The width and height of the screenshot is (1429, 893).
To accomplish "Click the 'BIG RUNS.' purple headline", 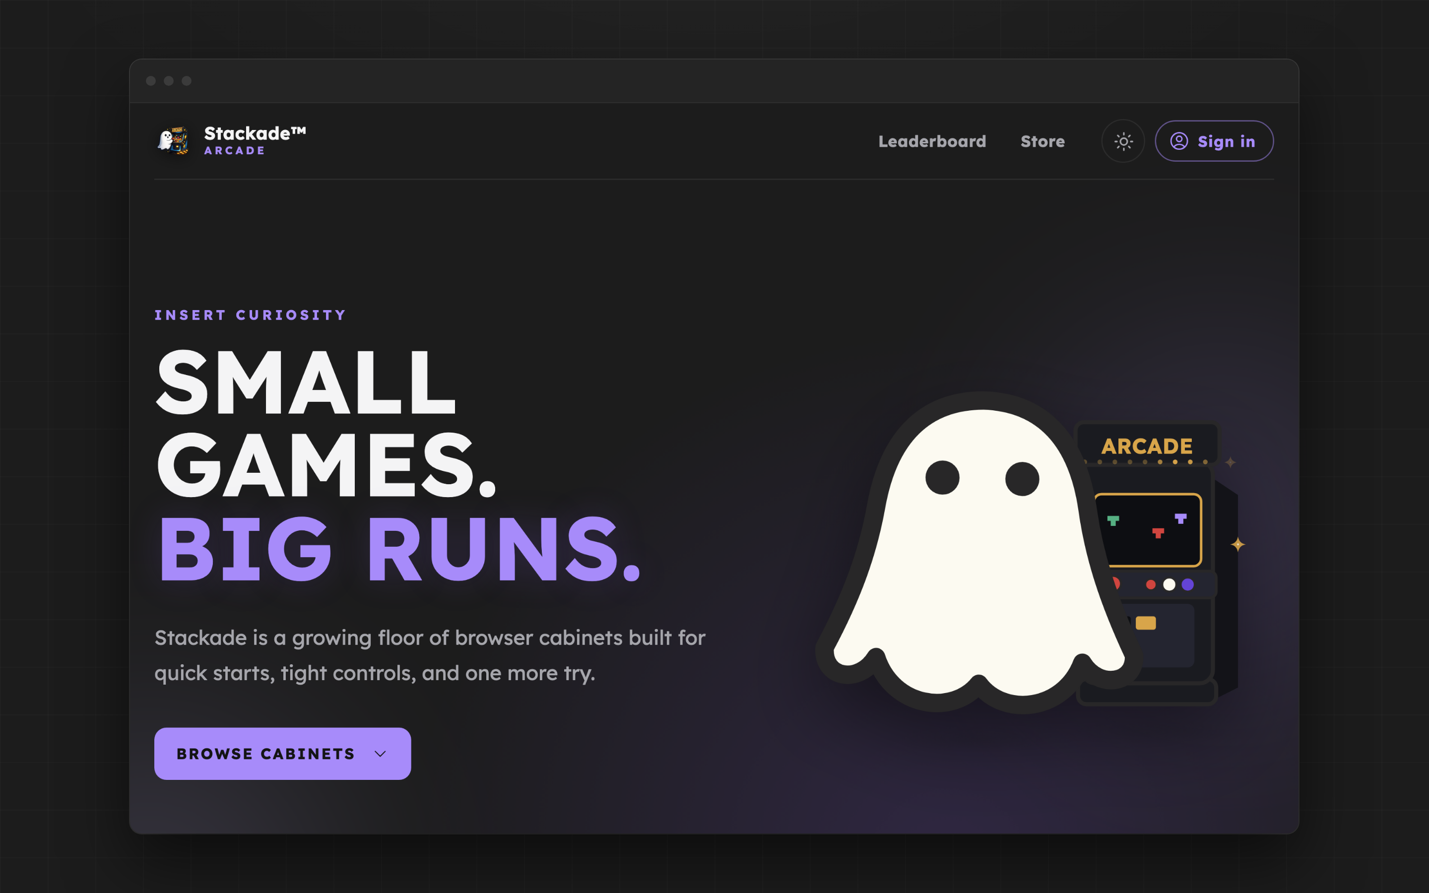I will pyautogui.click(x=399, y=549).
